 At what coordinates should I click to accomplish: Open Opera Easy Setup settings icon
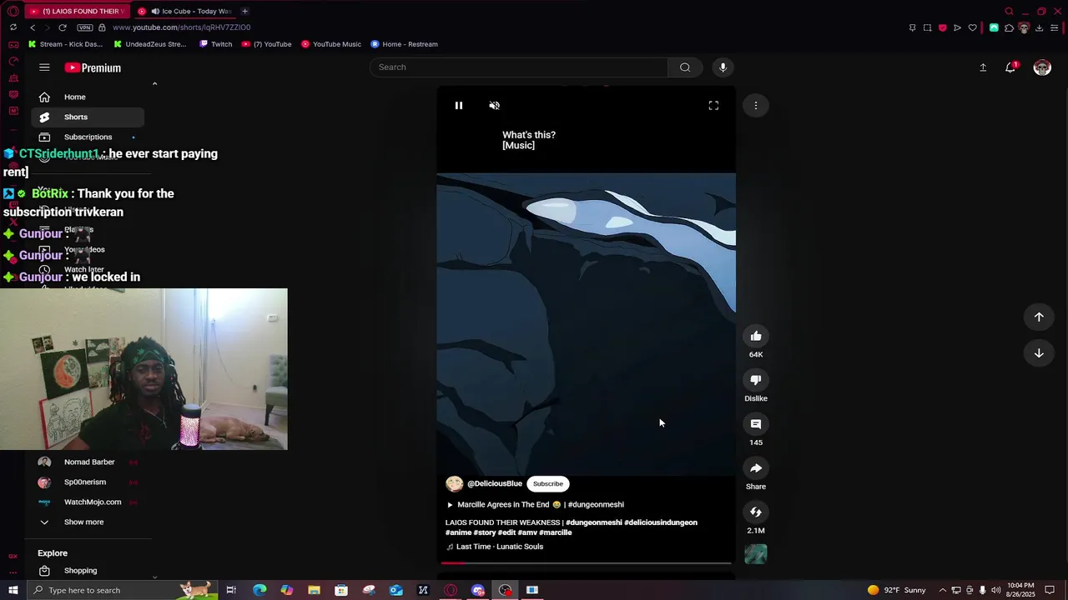coord(1055,27)
